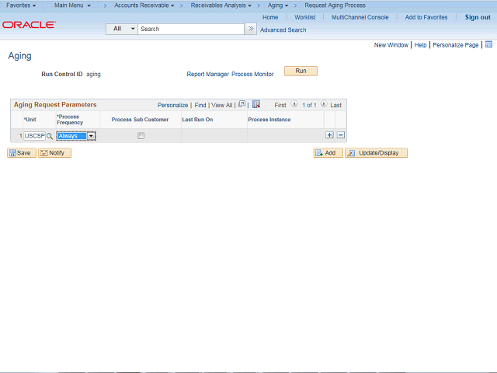
Task: Expand Accounts Receivable breadcrumb menu
Action: 144,5
